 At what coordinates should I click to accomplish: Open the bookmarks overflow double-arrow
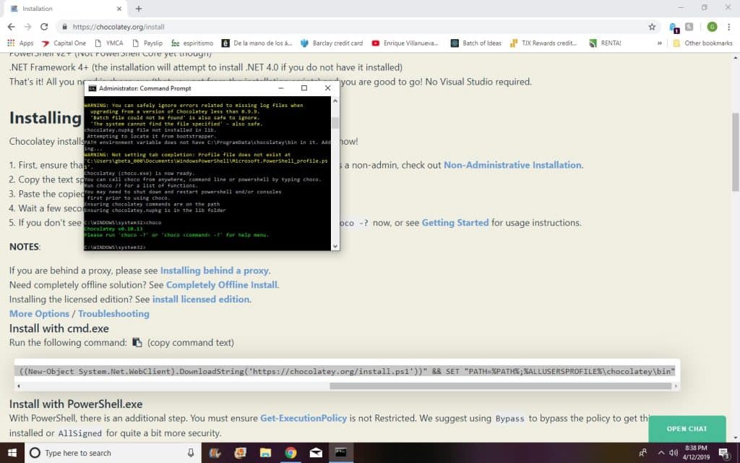pyautogui.click(x=660, y=43)
